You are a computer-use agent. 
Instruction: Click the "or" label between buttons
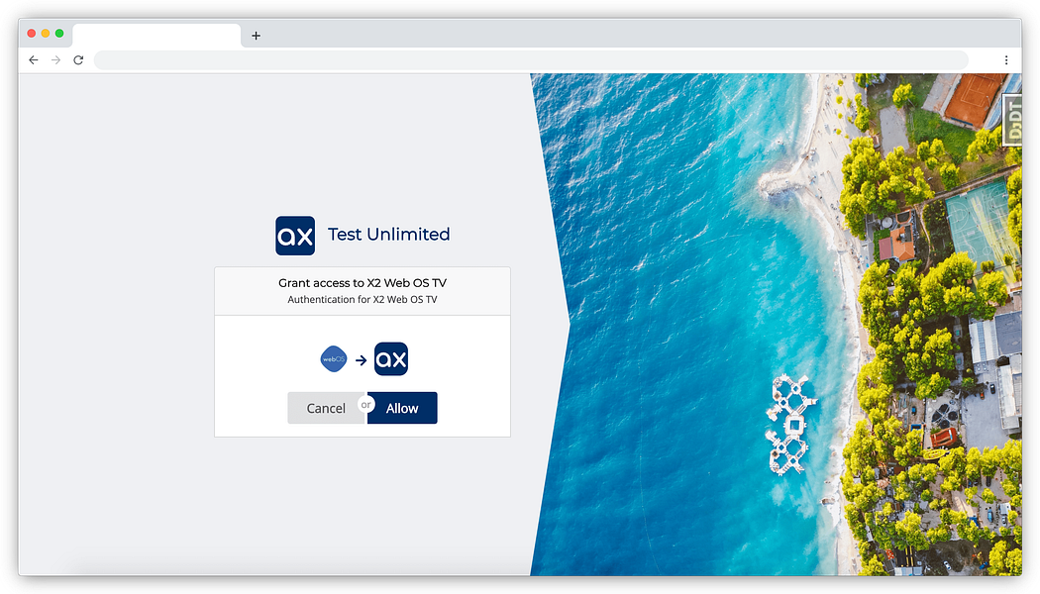tap(366, 404)
